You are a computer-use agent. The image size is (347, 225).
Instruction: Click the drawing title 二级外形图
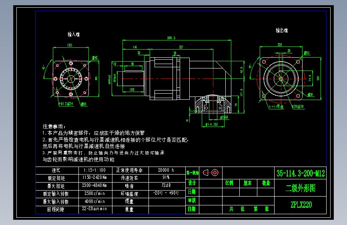point(301,188)
